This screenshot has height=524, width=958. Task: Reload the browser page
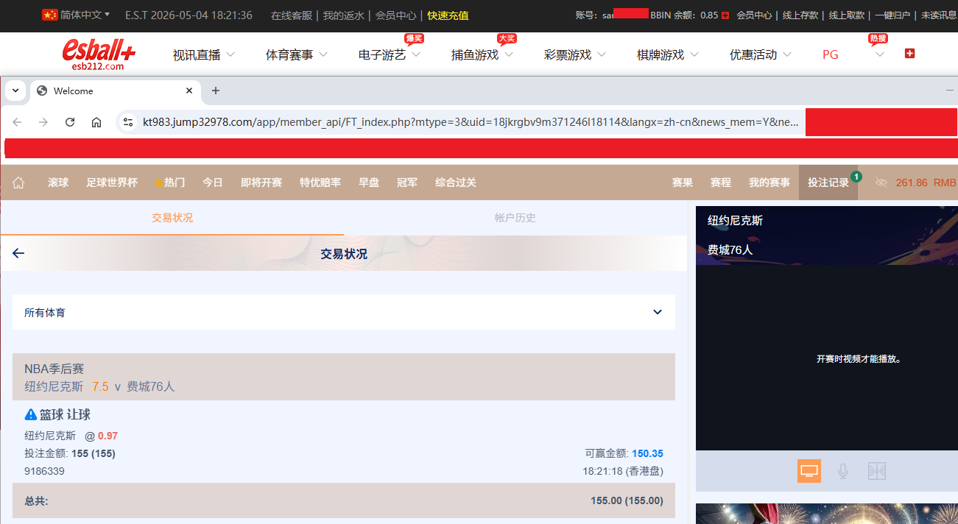point(70,122)
